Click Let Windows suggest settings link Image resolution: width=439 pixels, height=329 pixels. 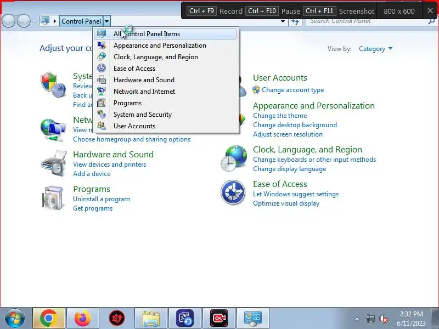[296, 194]
